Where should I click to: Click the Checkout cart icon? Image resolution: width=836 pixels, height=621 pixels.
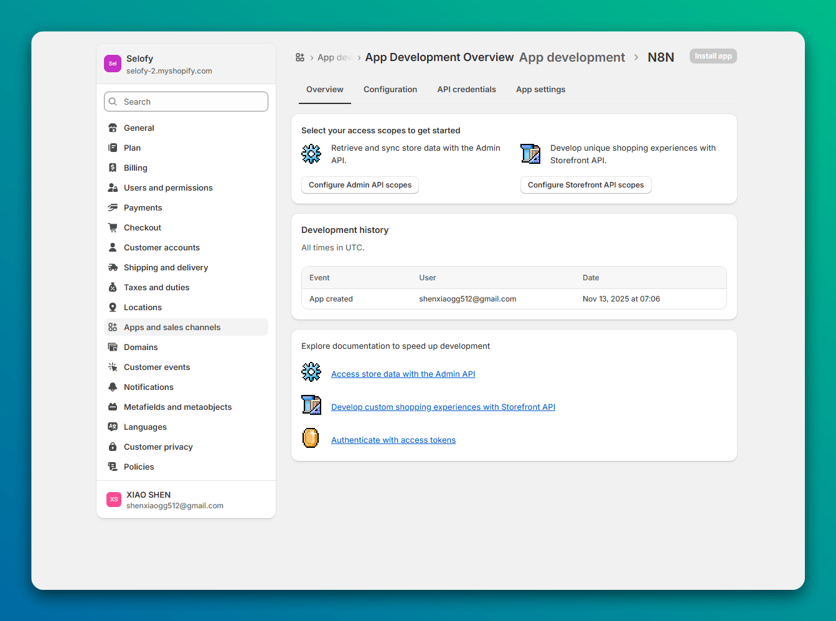click(x=113, y=228)
